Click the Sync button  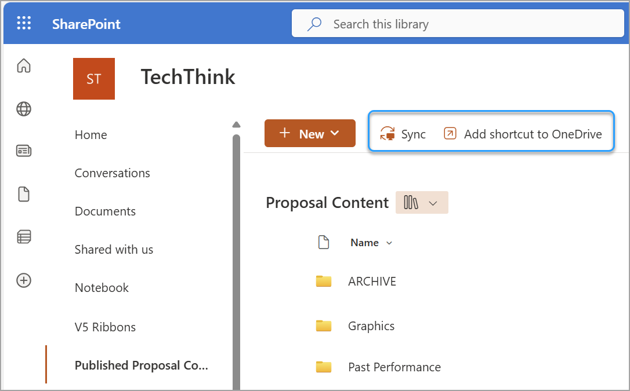pos(403,134)
